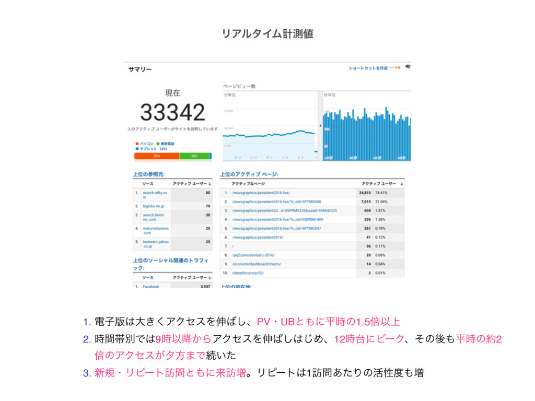The width and height of the screenshot is (535, 401).
Task: Click the second-based pageview bar chart
Action: [x=367, y=126]
